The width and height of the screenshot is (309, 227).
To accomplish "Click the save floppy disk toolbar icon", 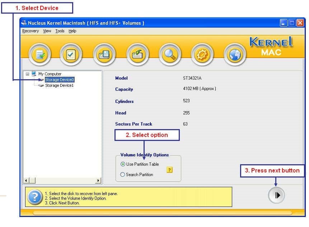I will click(104, 55).
